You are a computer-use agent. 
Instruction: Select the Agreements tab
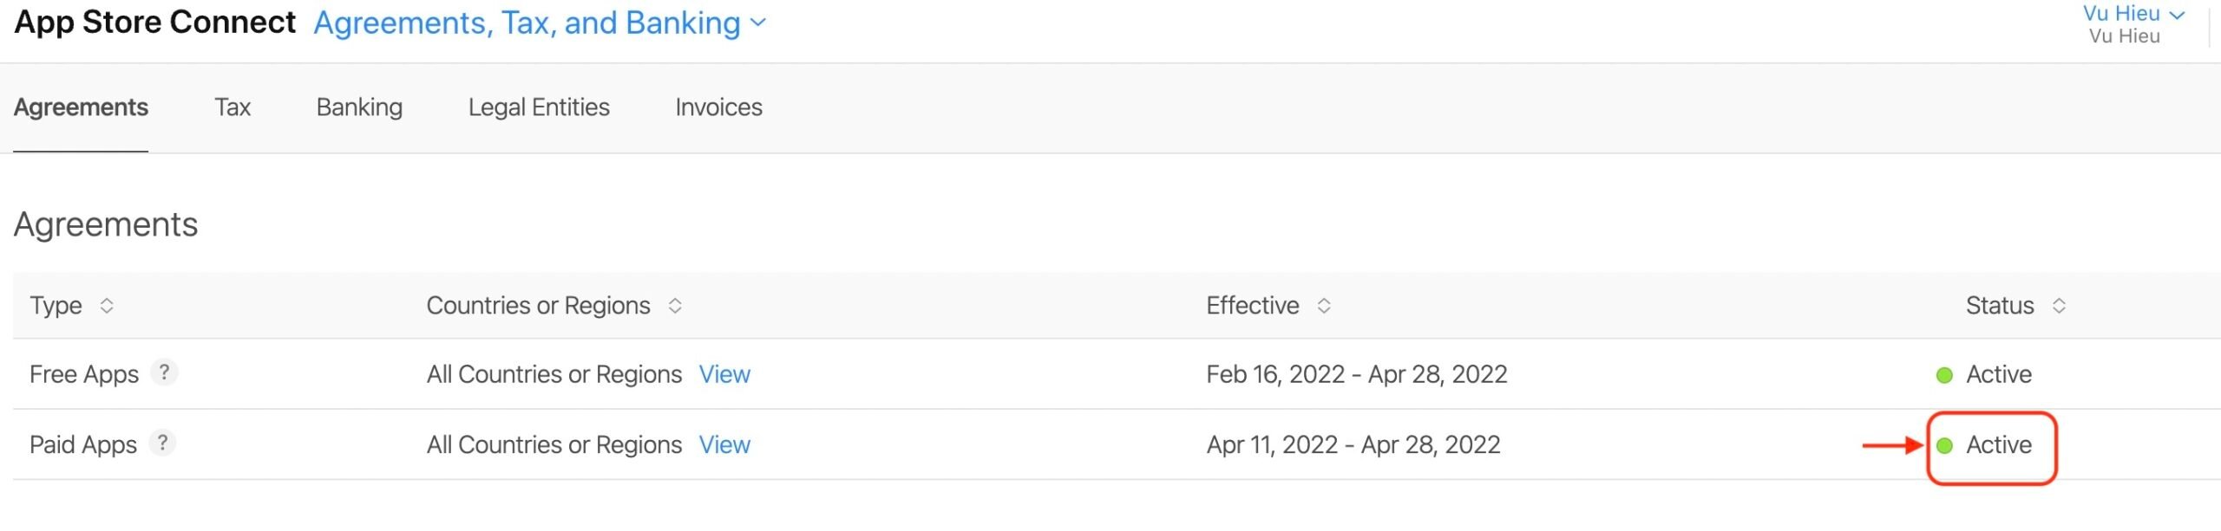81,107
